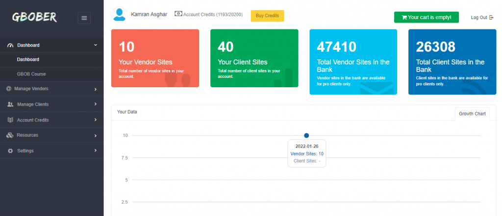Open the Your Client Sites card
This screenshot has height=216, width=502.
click(254, 58)
